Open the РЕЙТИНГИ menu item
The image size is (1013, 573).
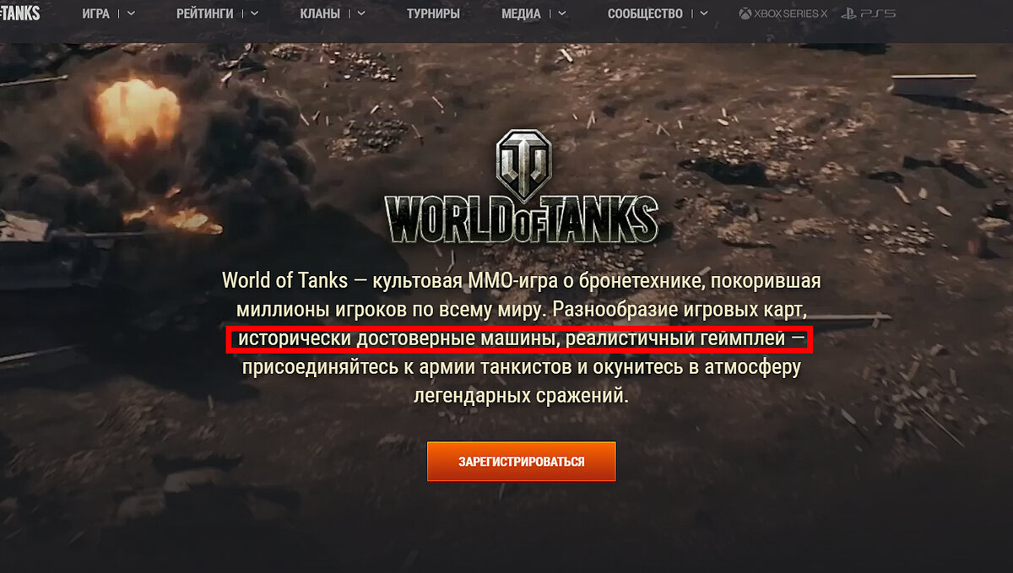pyautogui.click(x=205, y=14)
